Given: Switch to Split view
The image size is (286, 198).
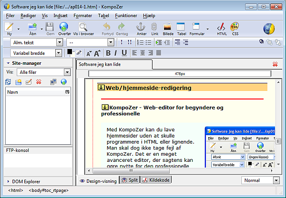Looking at the screenshot, I should point(130,180).
